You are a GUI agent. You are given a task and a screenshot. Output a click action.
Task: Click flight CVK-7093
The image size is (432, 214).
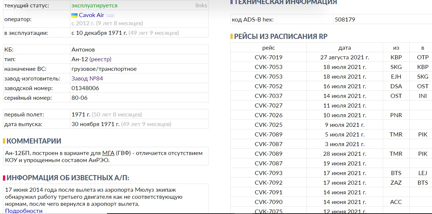pos(268,173)
